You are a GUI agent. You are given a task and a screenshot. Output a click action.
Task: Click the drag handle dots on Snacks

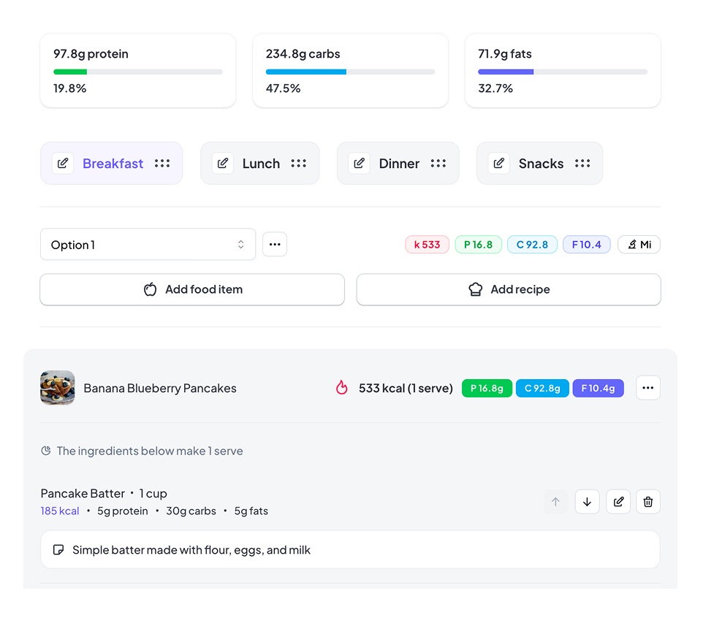click(x=582, y=164)
